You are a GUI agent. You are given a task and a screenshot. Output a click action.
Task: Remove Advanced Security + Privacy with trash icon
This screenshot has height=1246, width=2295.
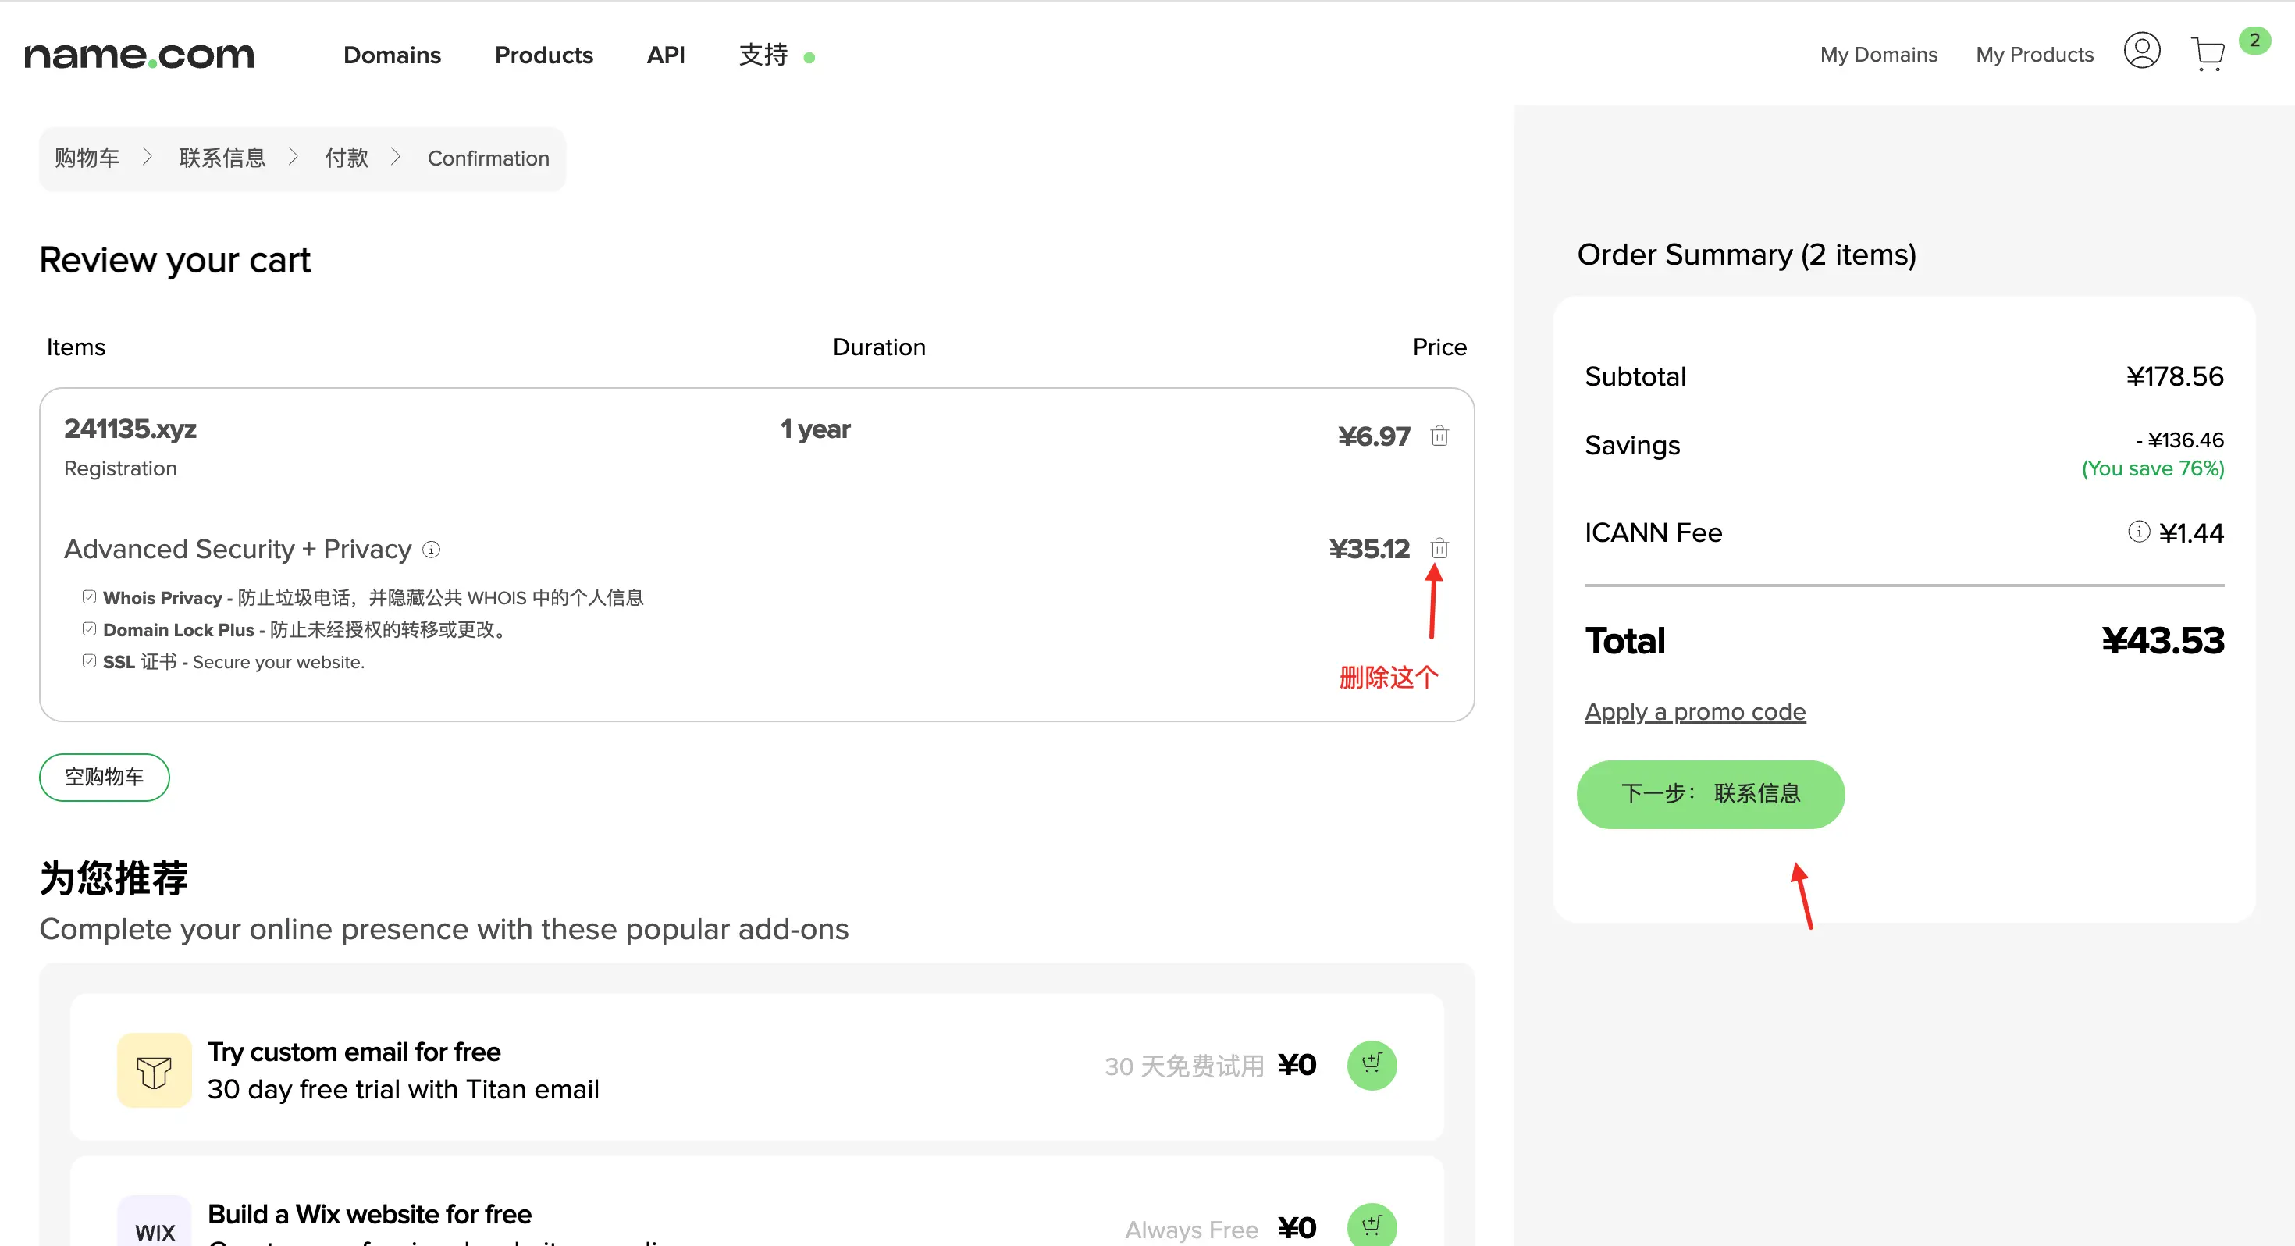(1439, 547)
